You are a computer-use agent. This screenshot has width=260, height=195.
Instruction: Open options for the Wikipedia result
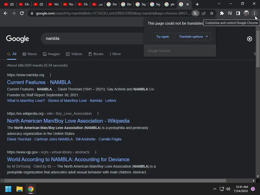[x=98, y=113]
